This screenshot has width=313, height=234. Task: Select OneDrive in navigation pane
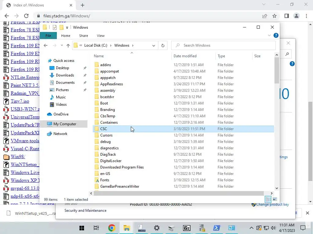61,114
